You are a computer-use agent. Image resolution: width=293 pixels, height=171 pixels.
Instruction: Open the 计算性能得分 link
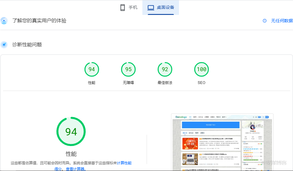[124, 163]
